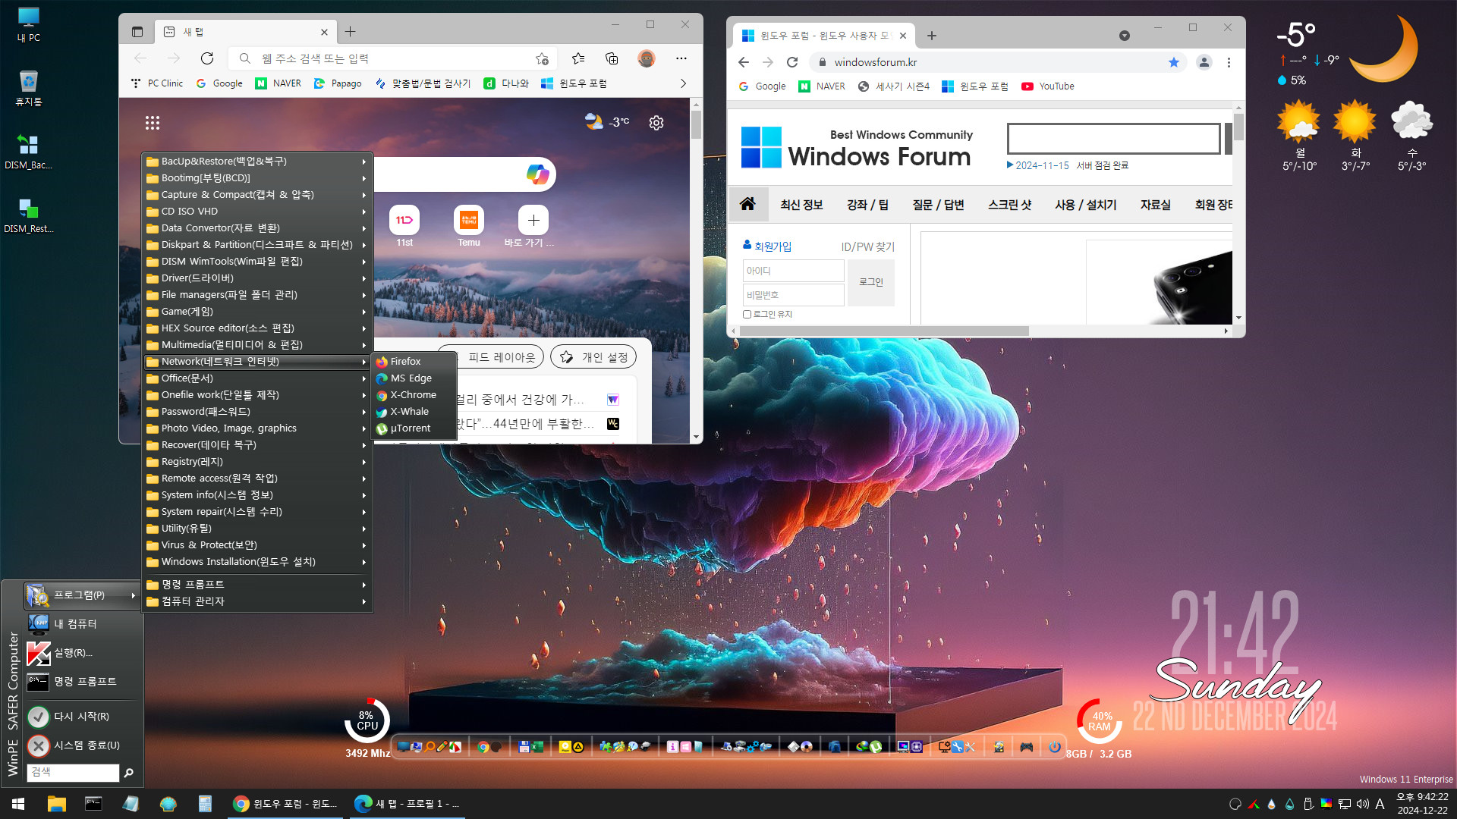This screenshot has width=1457, height=819.
Task: Open Edge collections icon
Action: (x=612, y=58)
